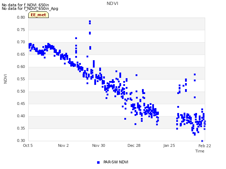The height and width of the screenshot is (169, 226).
Task: Click the 0.65 y-axis tick label
Action: (x=21, y=54)
